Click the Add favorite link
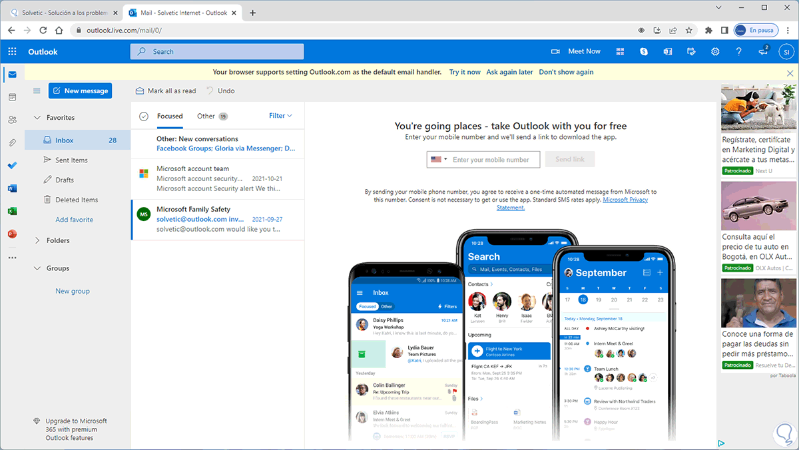Viewport: 799px width, 450px height. [x=74, y=220]
